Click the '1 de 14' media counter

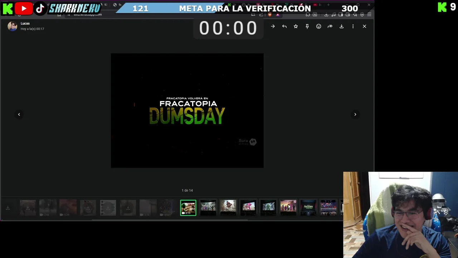click(187, 190)
